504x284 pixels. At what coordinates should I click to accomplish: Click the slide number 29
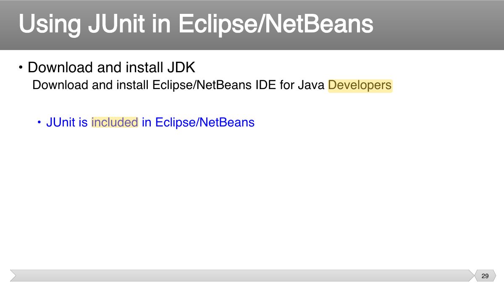(485, 276)
